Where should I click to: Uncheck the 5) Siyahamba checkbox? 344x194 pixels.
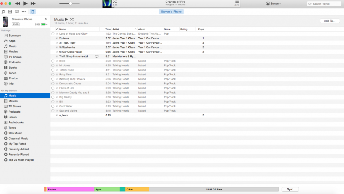(57, 47)
